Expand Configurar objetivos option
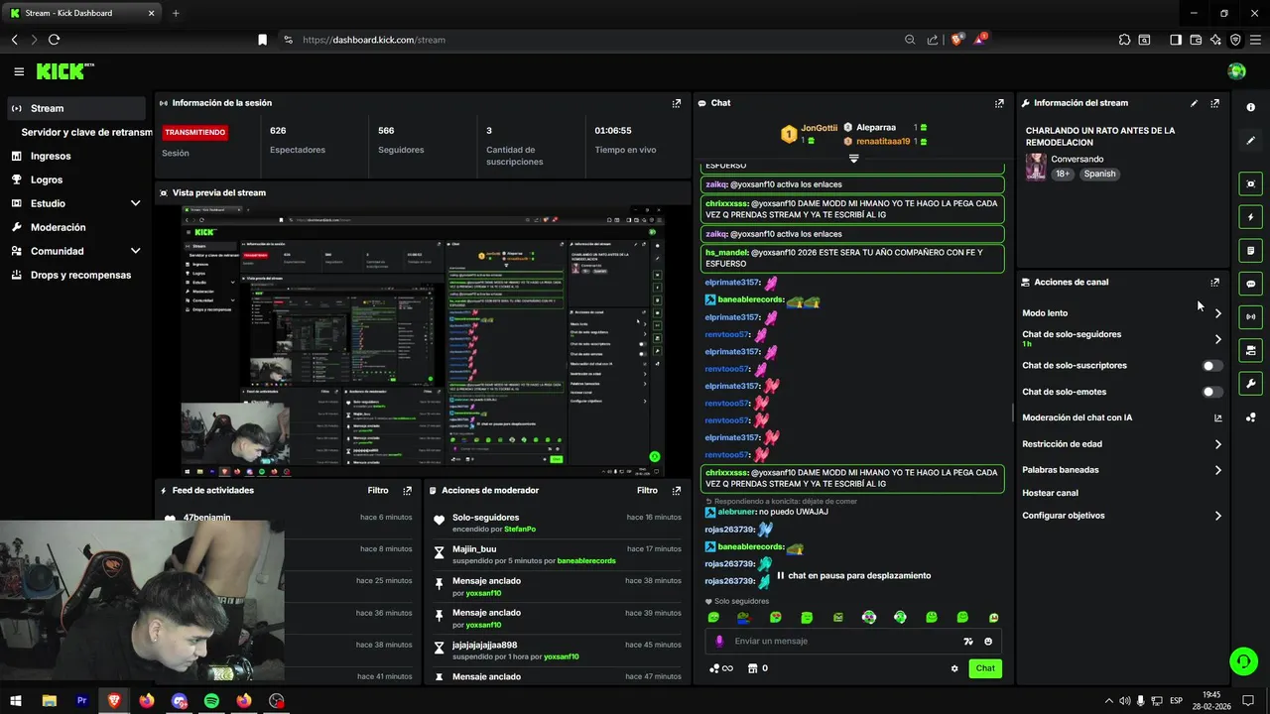1270x714 pixels. [1217, 516]
